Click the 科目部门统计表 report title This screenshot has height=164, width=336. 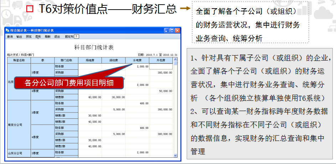(x=94, y=47)
